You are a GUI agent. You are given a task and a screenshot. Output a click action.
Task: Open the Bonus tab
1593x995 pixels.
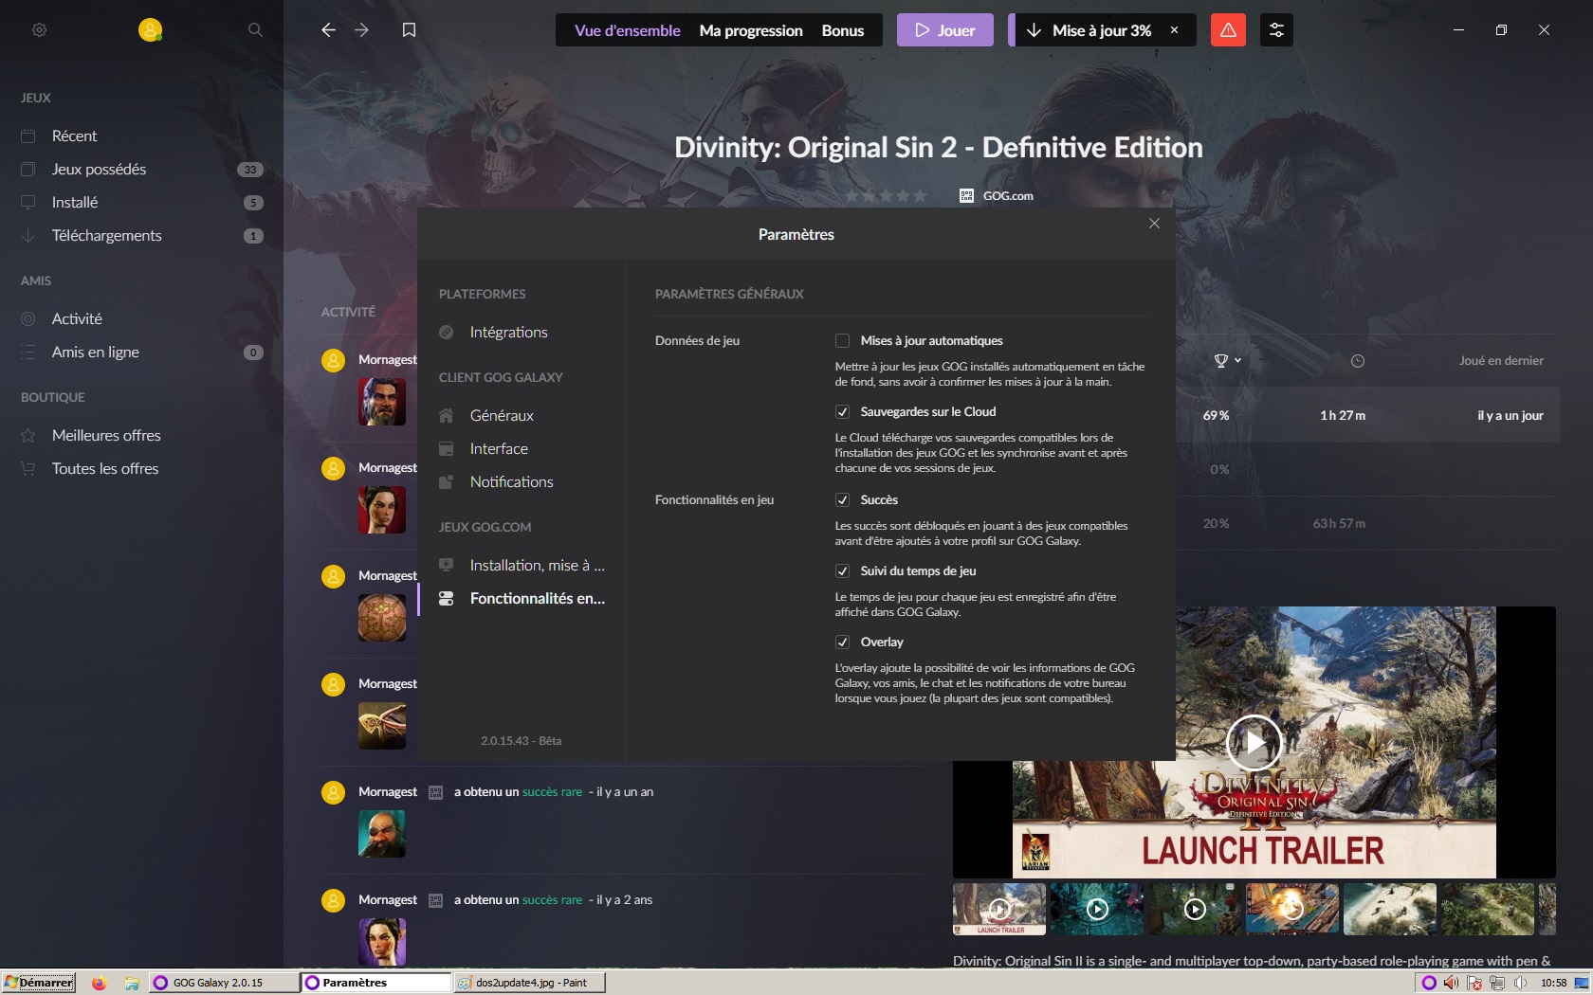843,30
